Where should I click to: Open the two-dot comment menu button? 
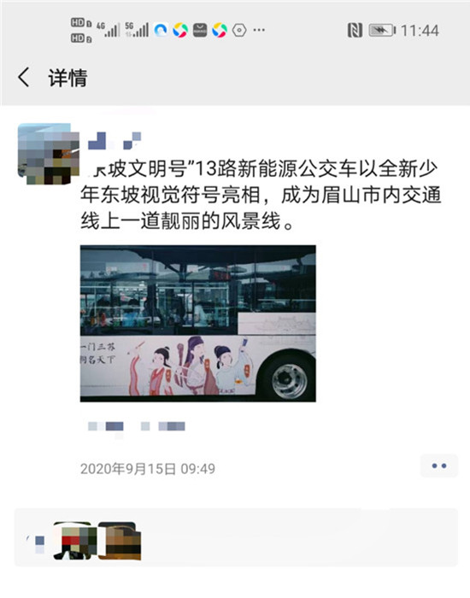438,466
